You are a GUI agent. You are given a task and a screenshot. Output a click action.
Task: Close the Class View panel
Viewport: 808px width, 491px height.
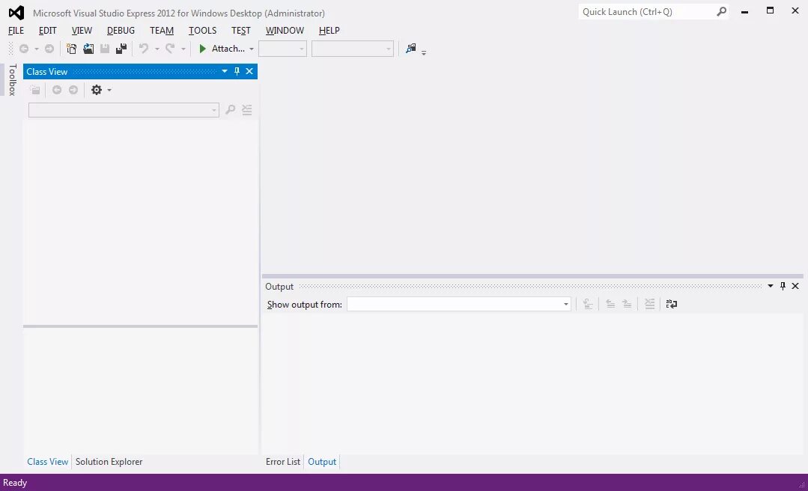click(249, 71)
